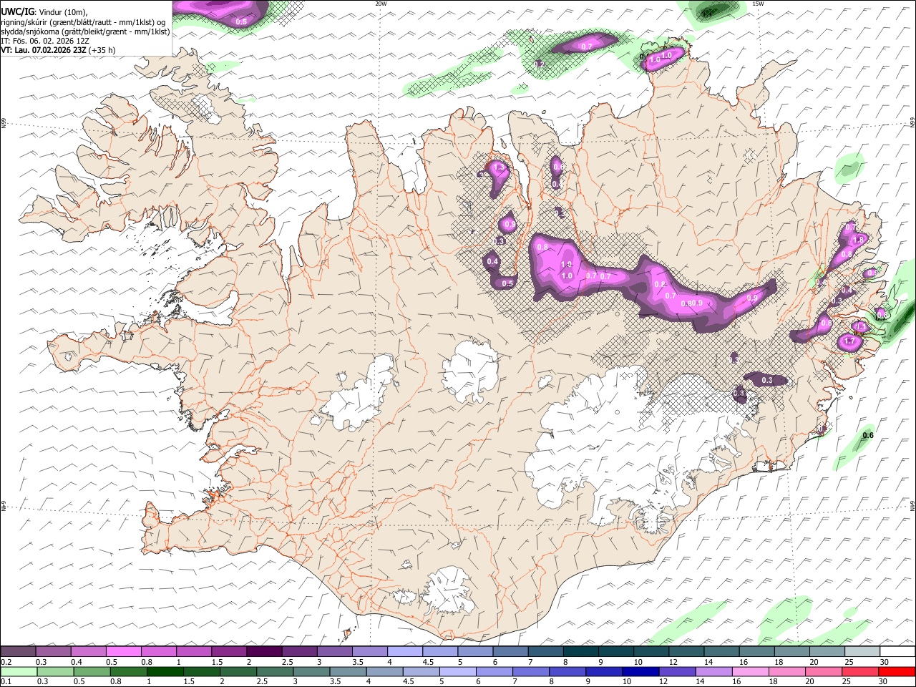Select the darkest green 1–1.5 rain swatch

coord(165,671)
